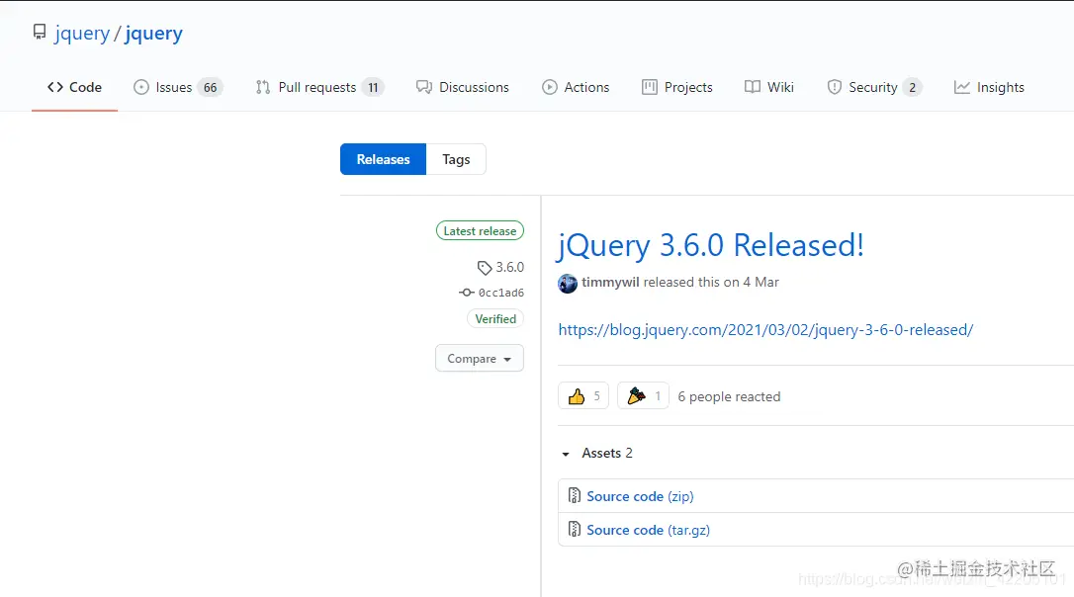Screen dimensions: 1074x597
Task: Collapse the Assets section
Action: click(x=596, y=454)
